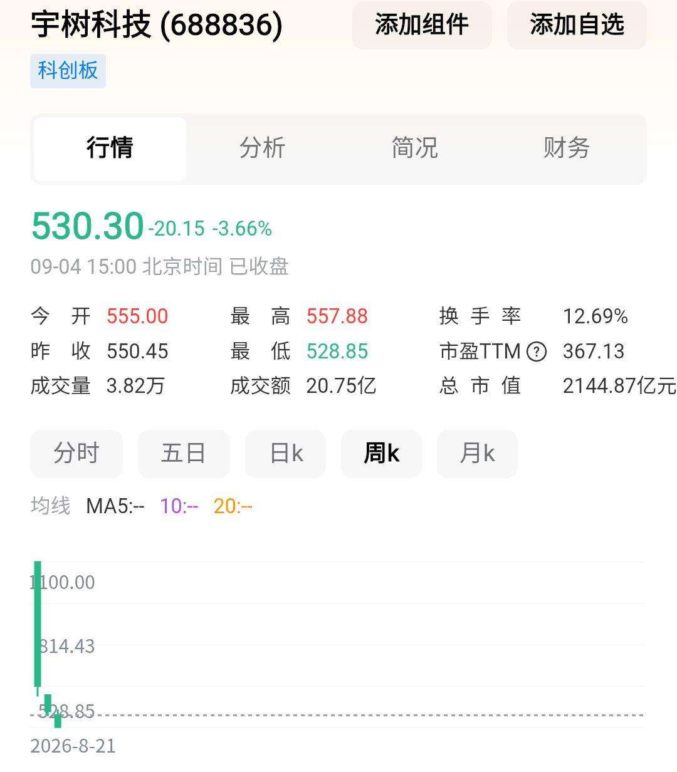Click the opening price 555.00
The width and height of the screenshot is (677, 772).
point(137,316)
